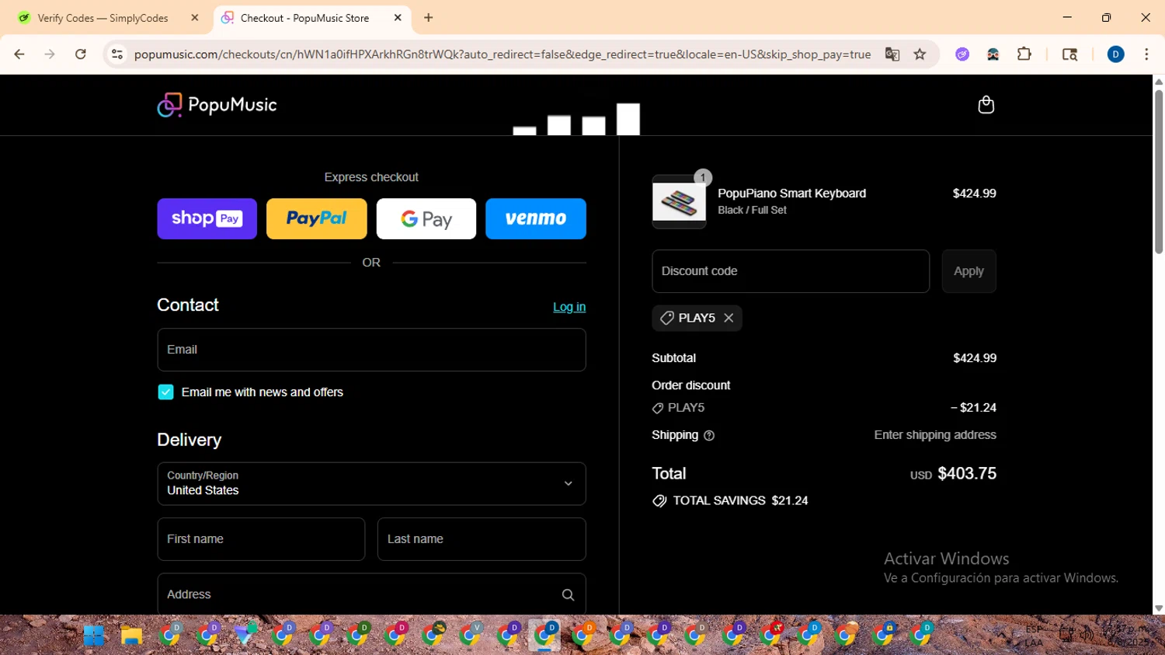
Task: Pay with Venmo
Action: click(536, 219)
